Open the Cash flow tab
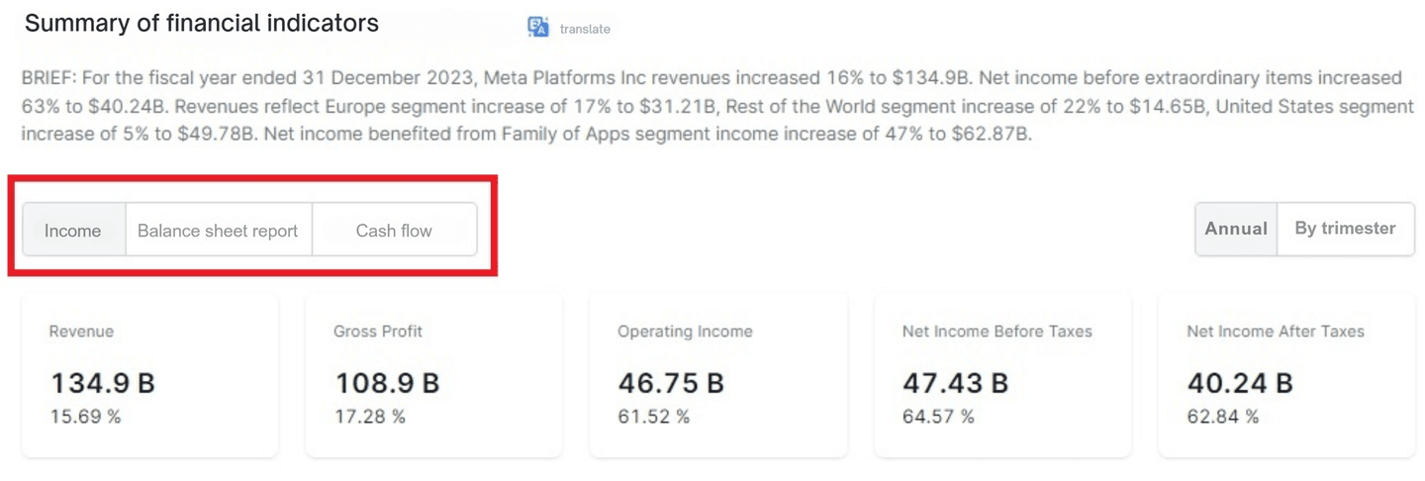Viewport: 1425px width, 481px height. click(394, 231)
